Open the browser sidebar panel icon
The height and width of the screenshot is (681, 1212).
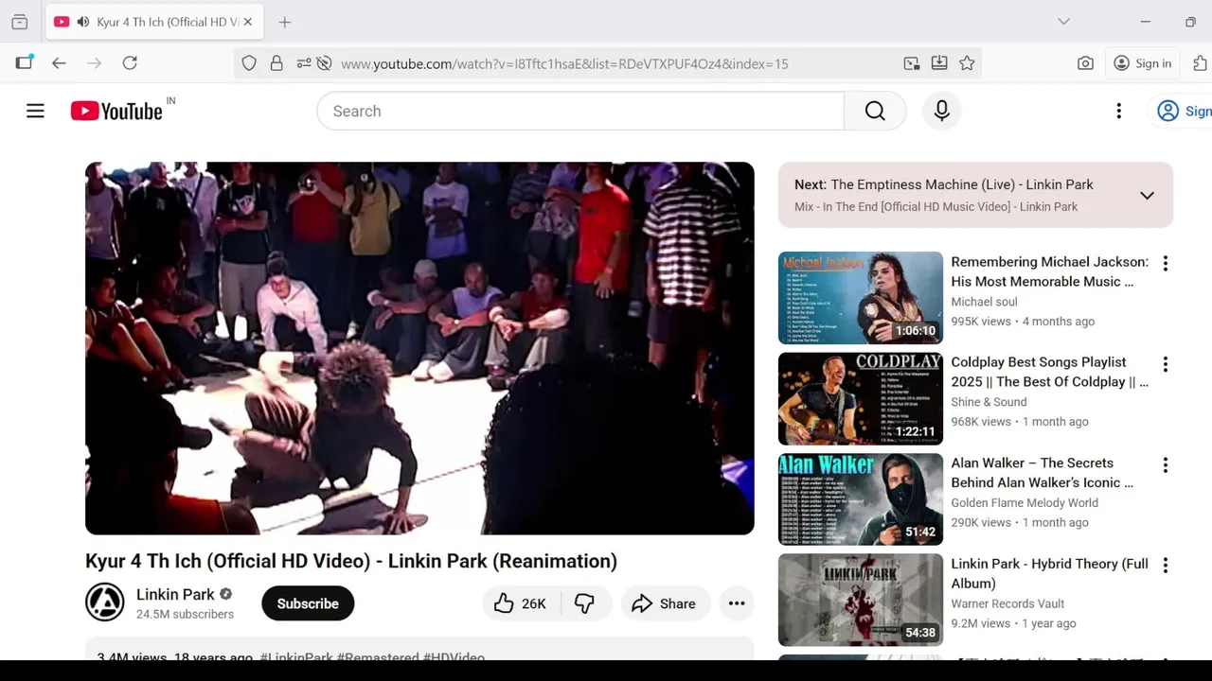(x=24, y=62)
